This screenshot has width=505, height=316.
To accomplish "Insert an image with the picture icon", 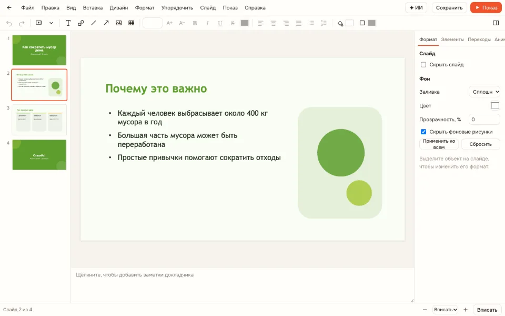I will [118, 23].
